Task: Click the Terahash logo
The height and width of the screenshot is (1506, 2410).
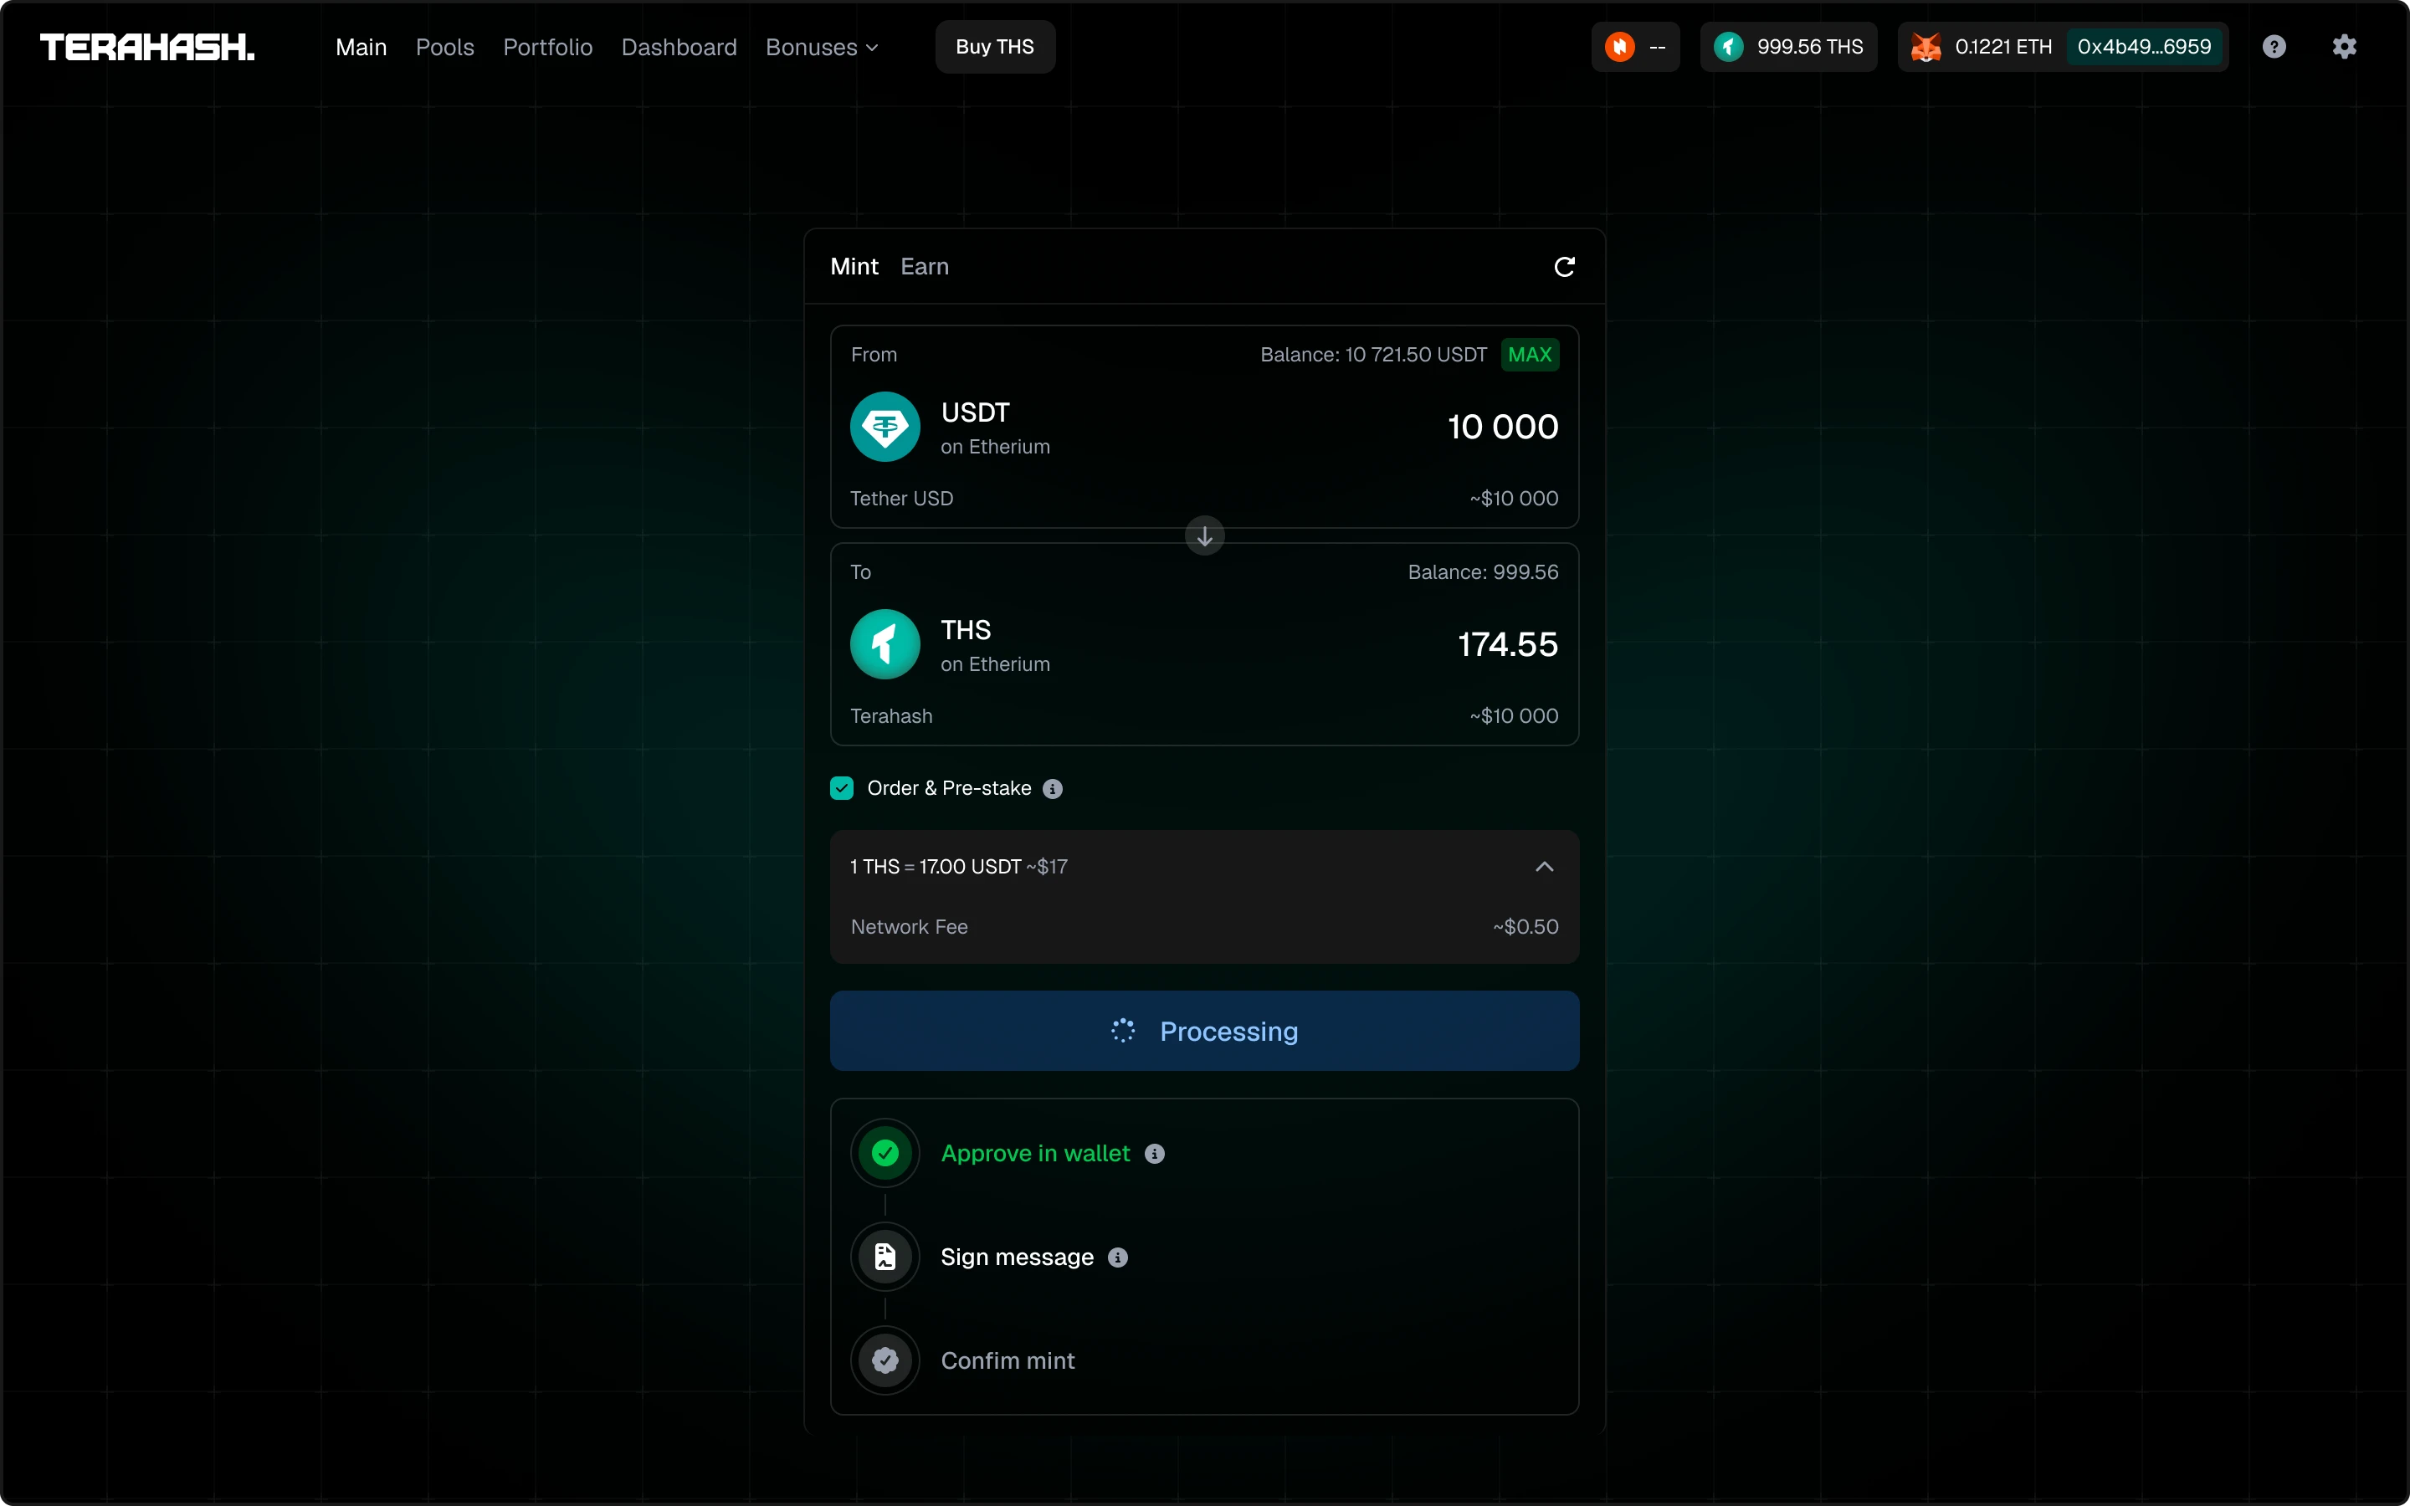Action: (x=147, y=47)
